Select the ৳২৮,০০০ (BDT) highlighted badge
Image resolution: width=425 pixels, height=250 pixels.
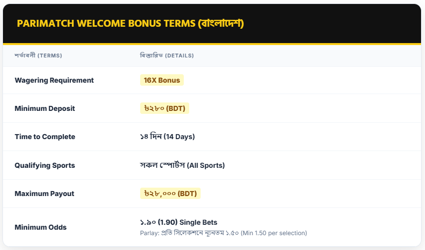tap(170, 194)
